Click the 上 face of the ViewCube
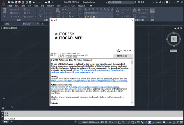This screenshot has height=125, width=184. [x=173, y=39]
